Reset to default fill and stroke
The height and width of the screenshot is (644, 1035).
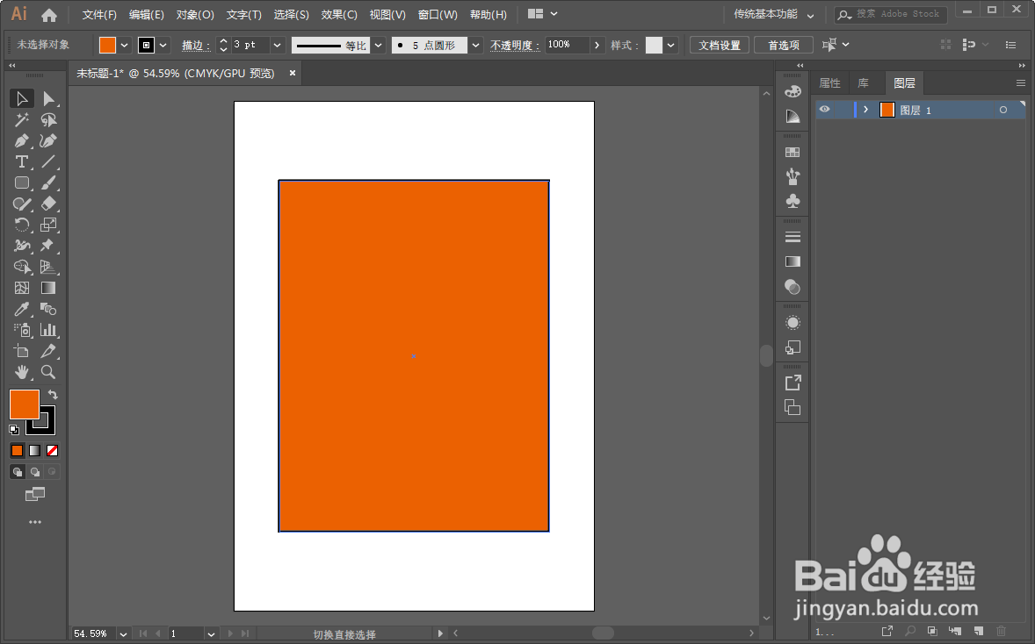click(14, 430)
